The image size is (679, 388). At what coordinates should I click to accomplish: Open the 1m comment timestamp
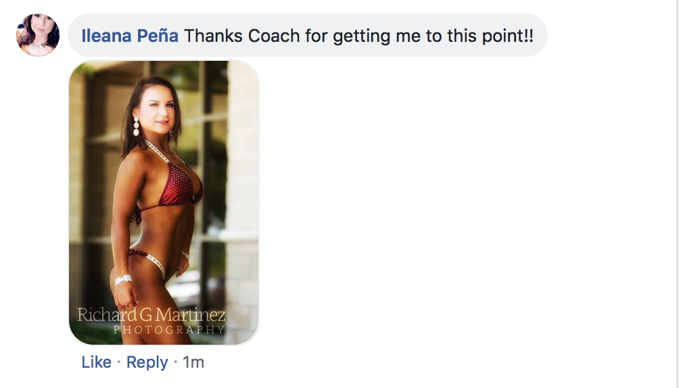193,362
